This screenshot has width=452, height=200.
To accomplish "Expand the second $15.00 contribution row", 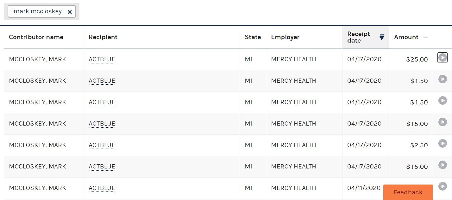I will [x=443, y=165].
